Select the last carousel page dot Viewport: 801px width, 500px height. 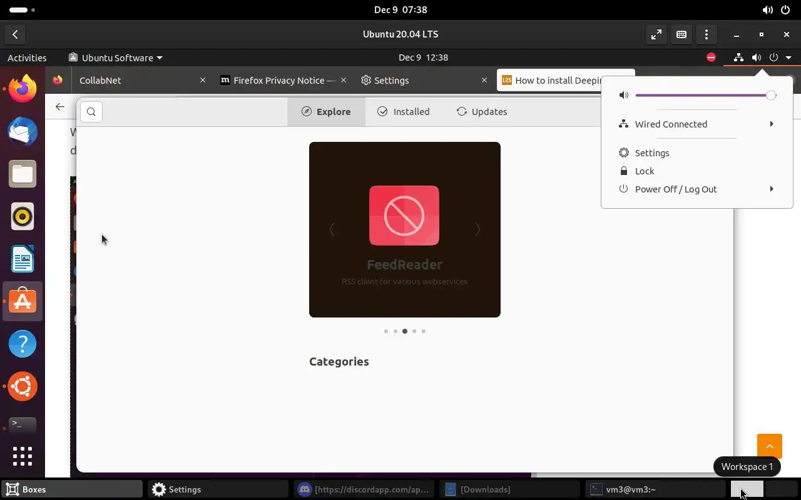[x=424, y=331]
